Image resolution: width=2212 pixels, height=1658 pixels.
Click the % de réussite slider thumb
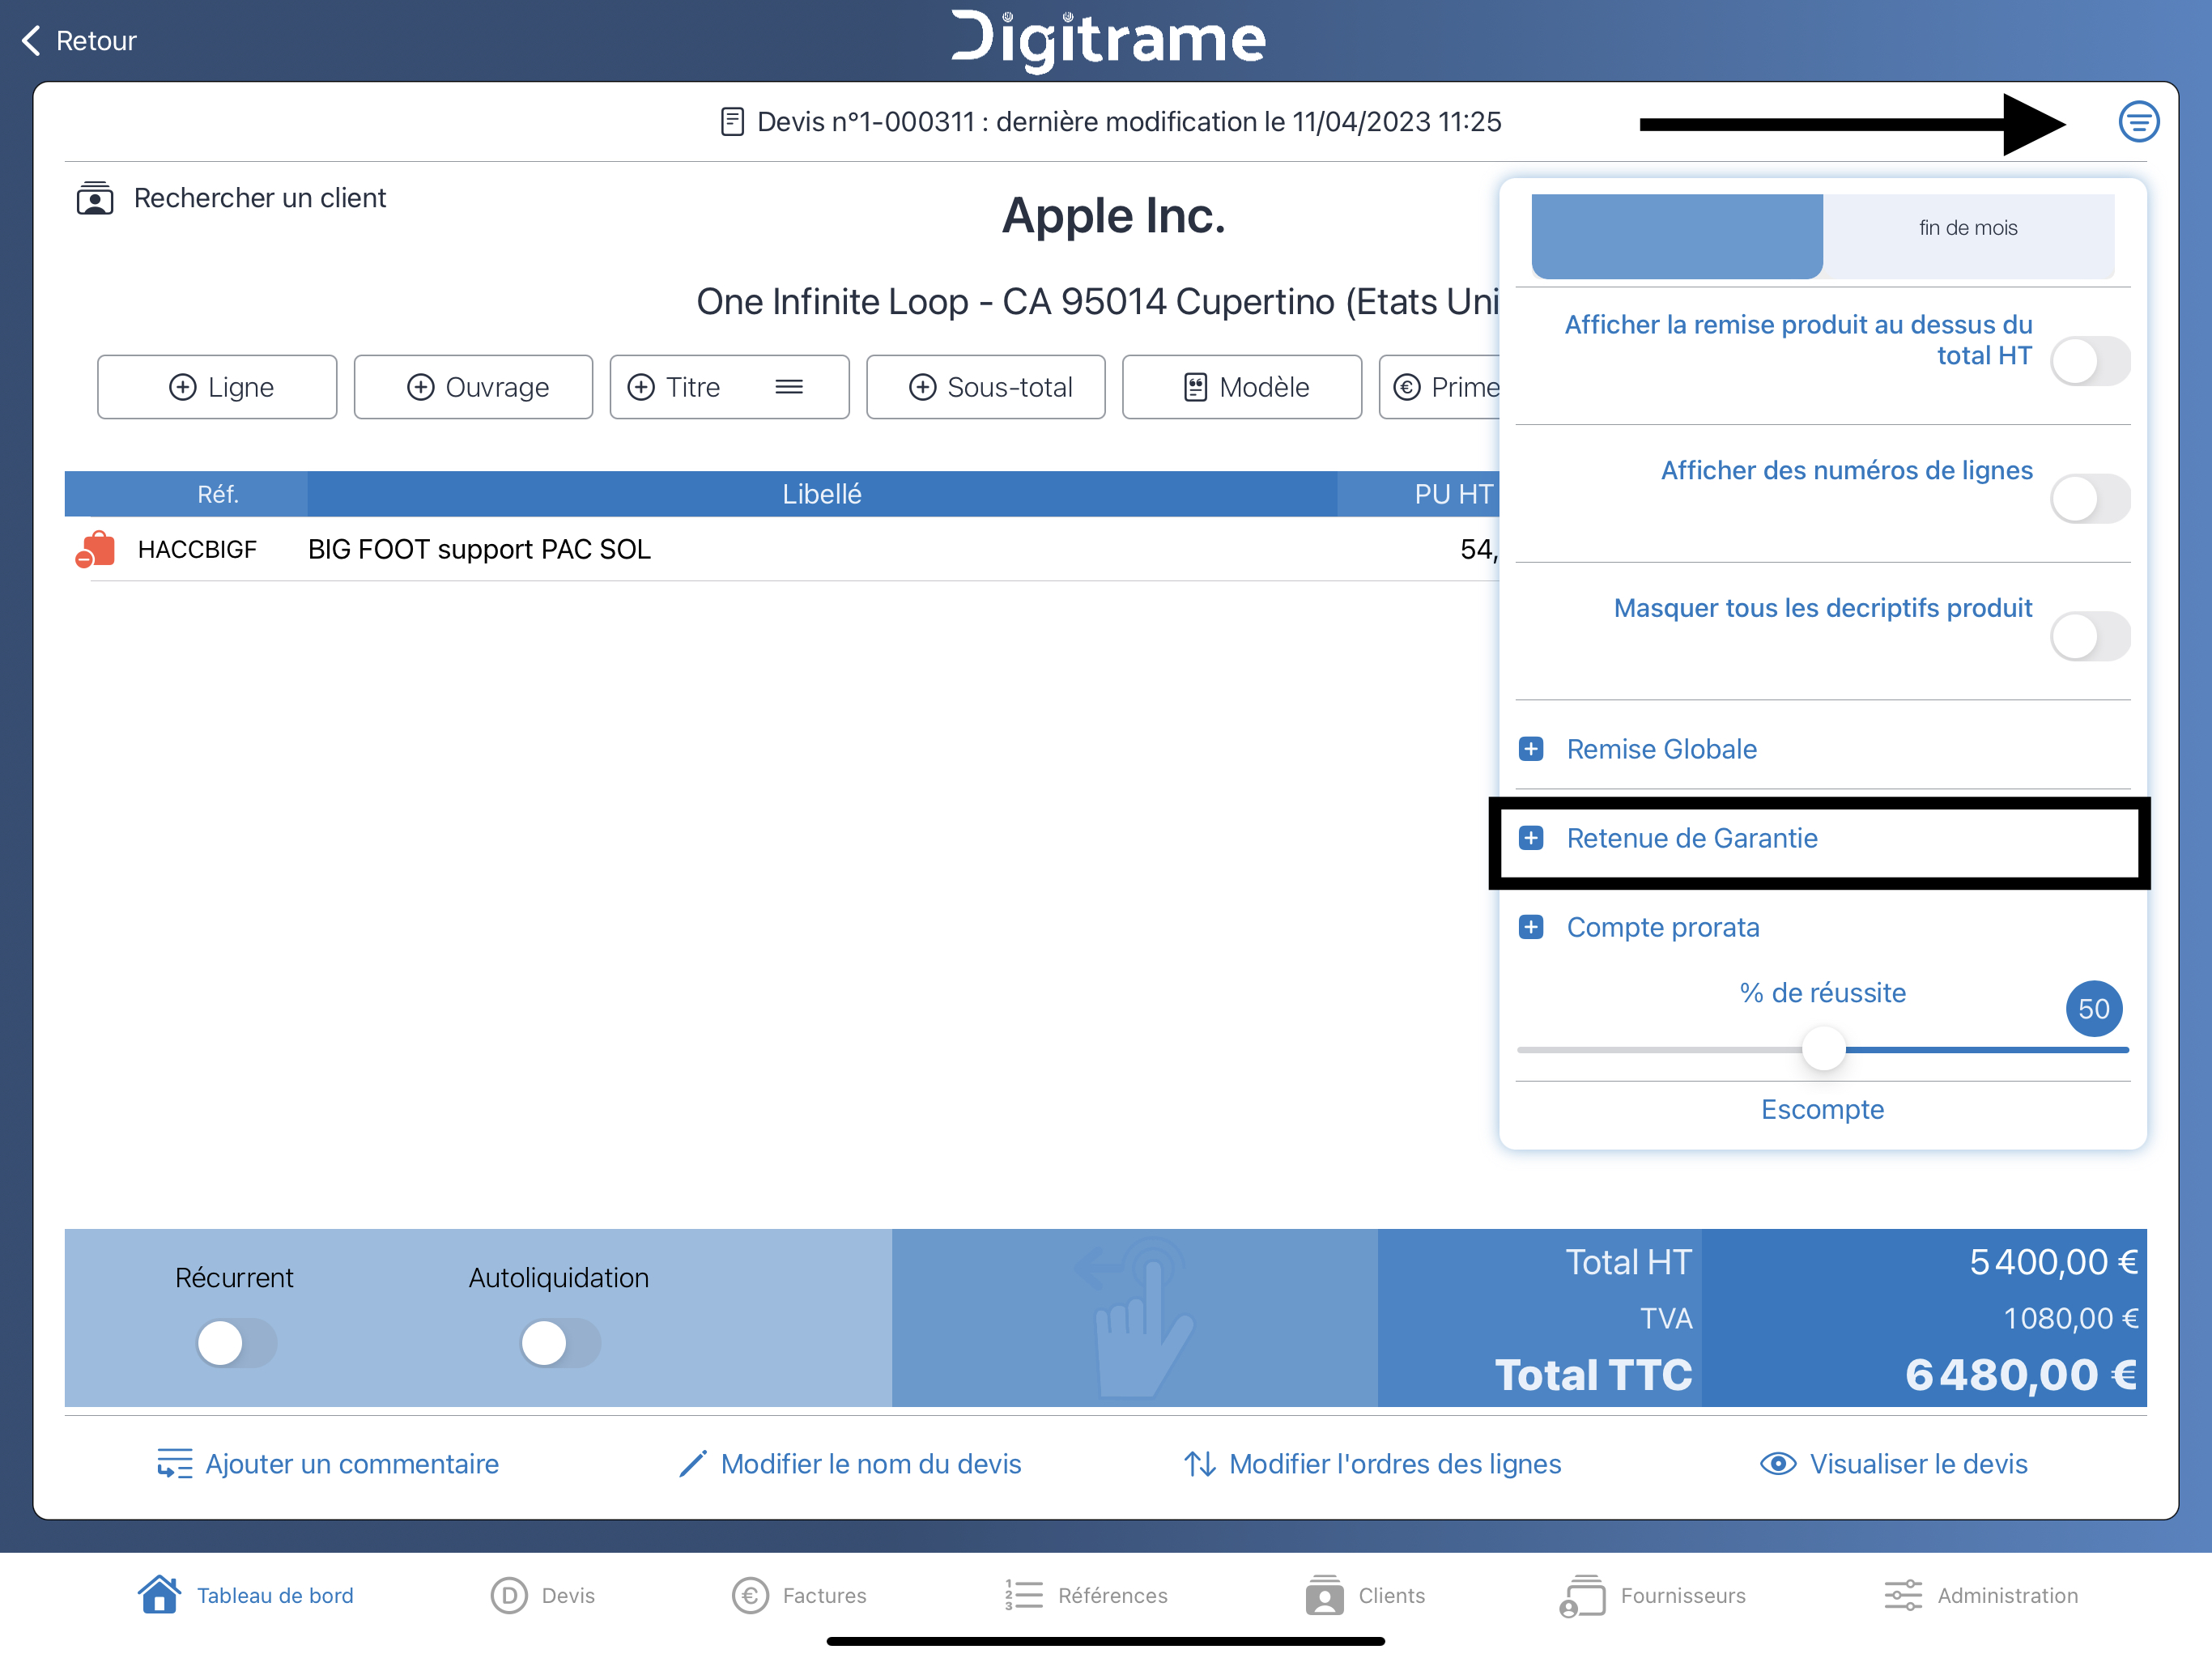tap(1823, 1049)
